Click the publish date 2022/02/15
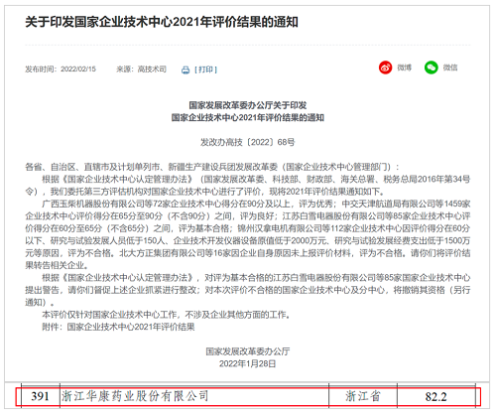Image resolution: width=496 pixels, height=413 pixels. pos(78,69)
